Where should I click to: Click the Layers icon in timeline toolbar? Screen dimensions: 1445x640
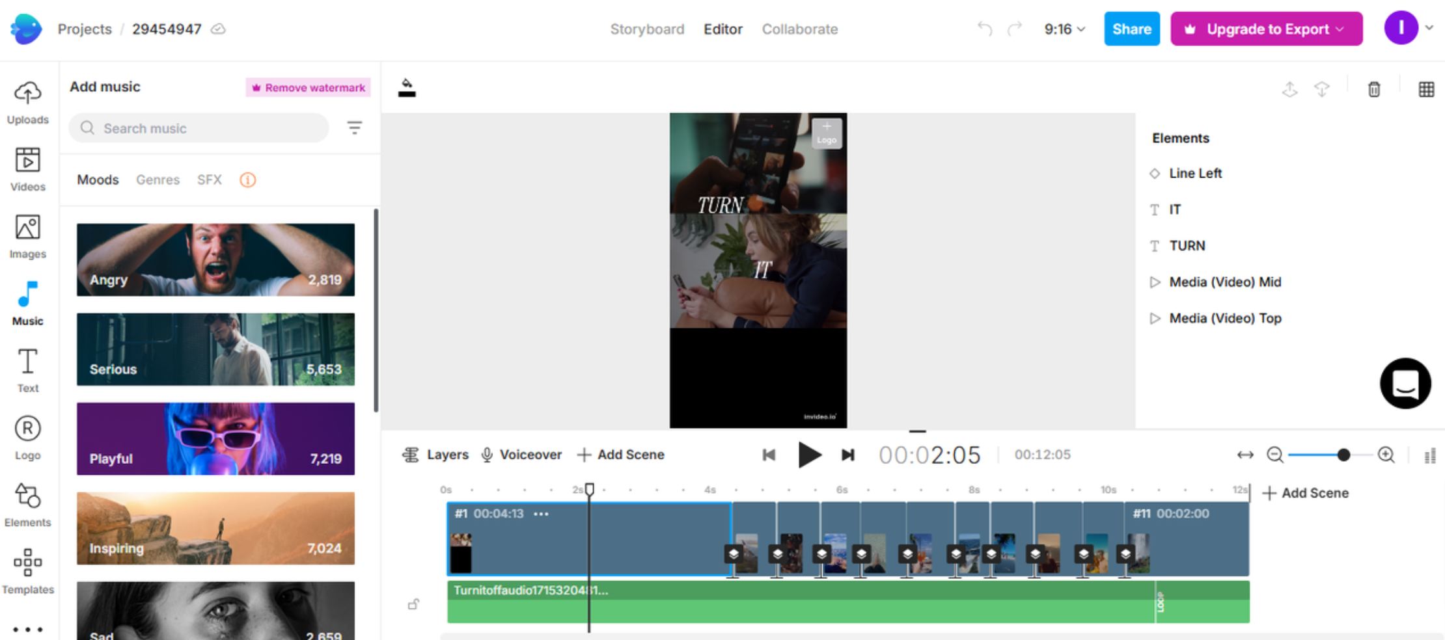[x=410, y=455]
